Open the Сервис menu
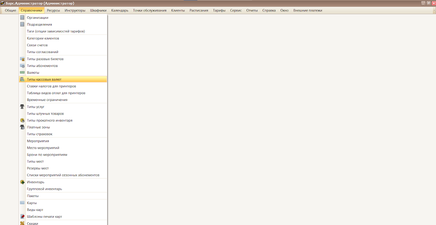Viewport: 436px width, 225px height. (x=236, y=11)
